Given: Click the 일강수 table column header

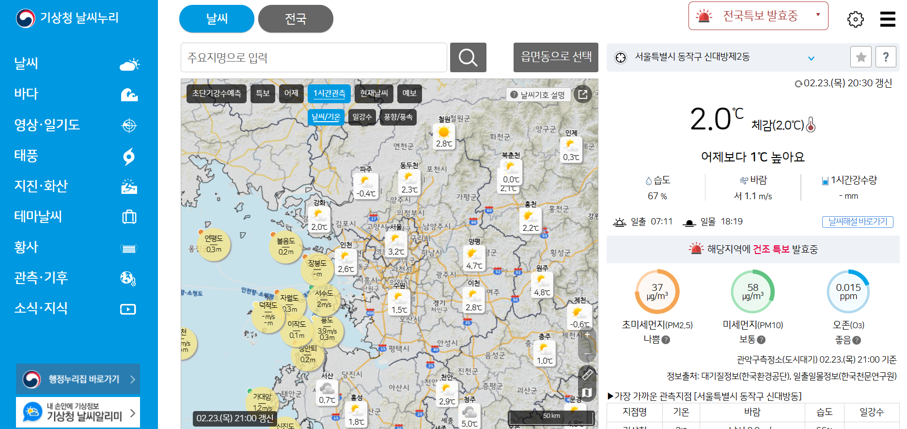Looking at the screenshot, I should click(x=872, y=412).
